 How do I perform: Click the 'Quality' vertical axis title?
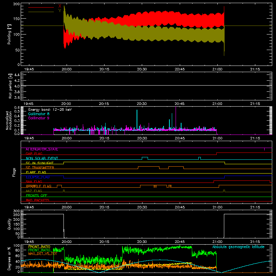pos(9,224)
